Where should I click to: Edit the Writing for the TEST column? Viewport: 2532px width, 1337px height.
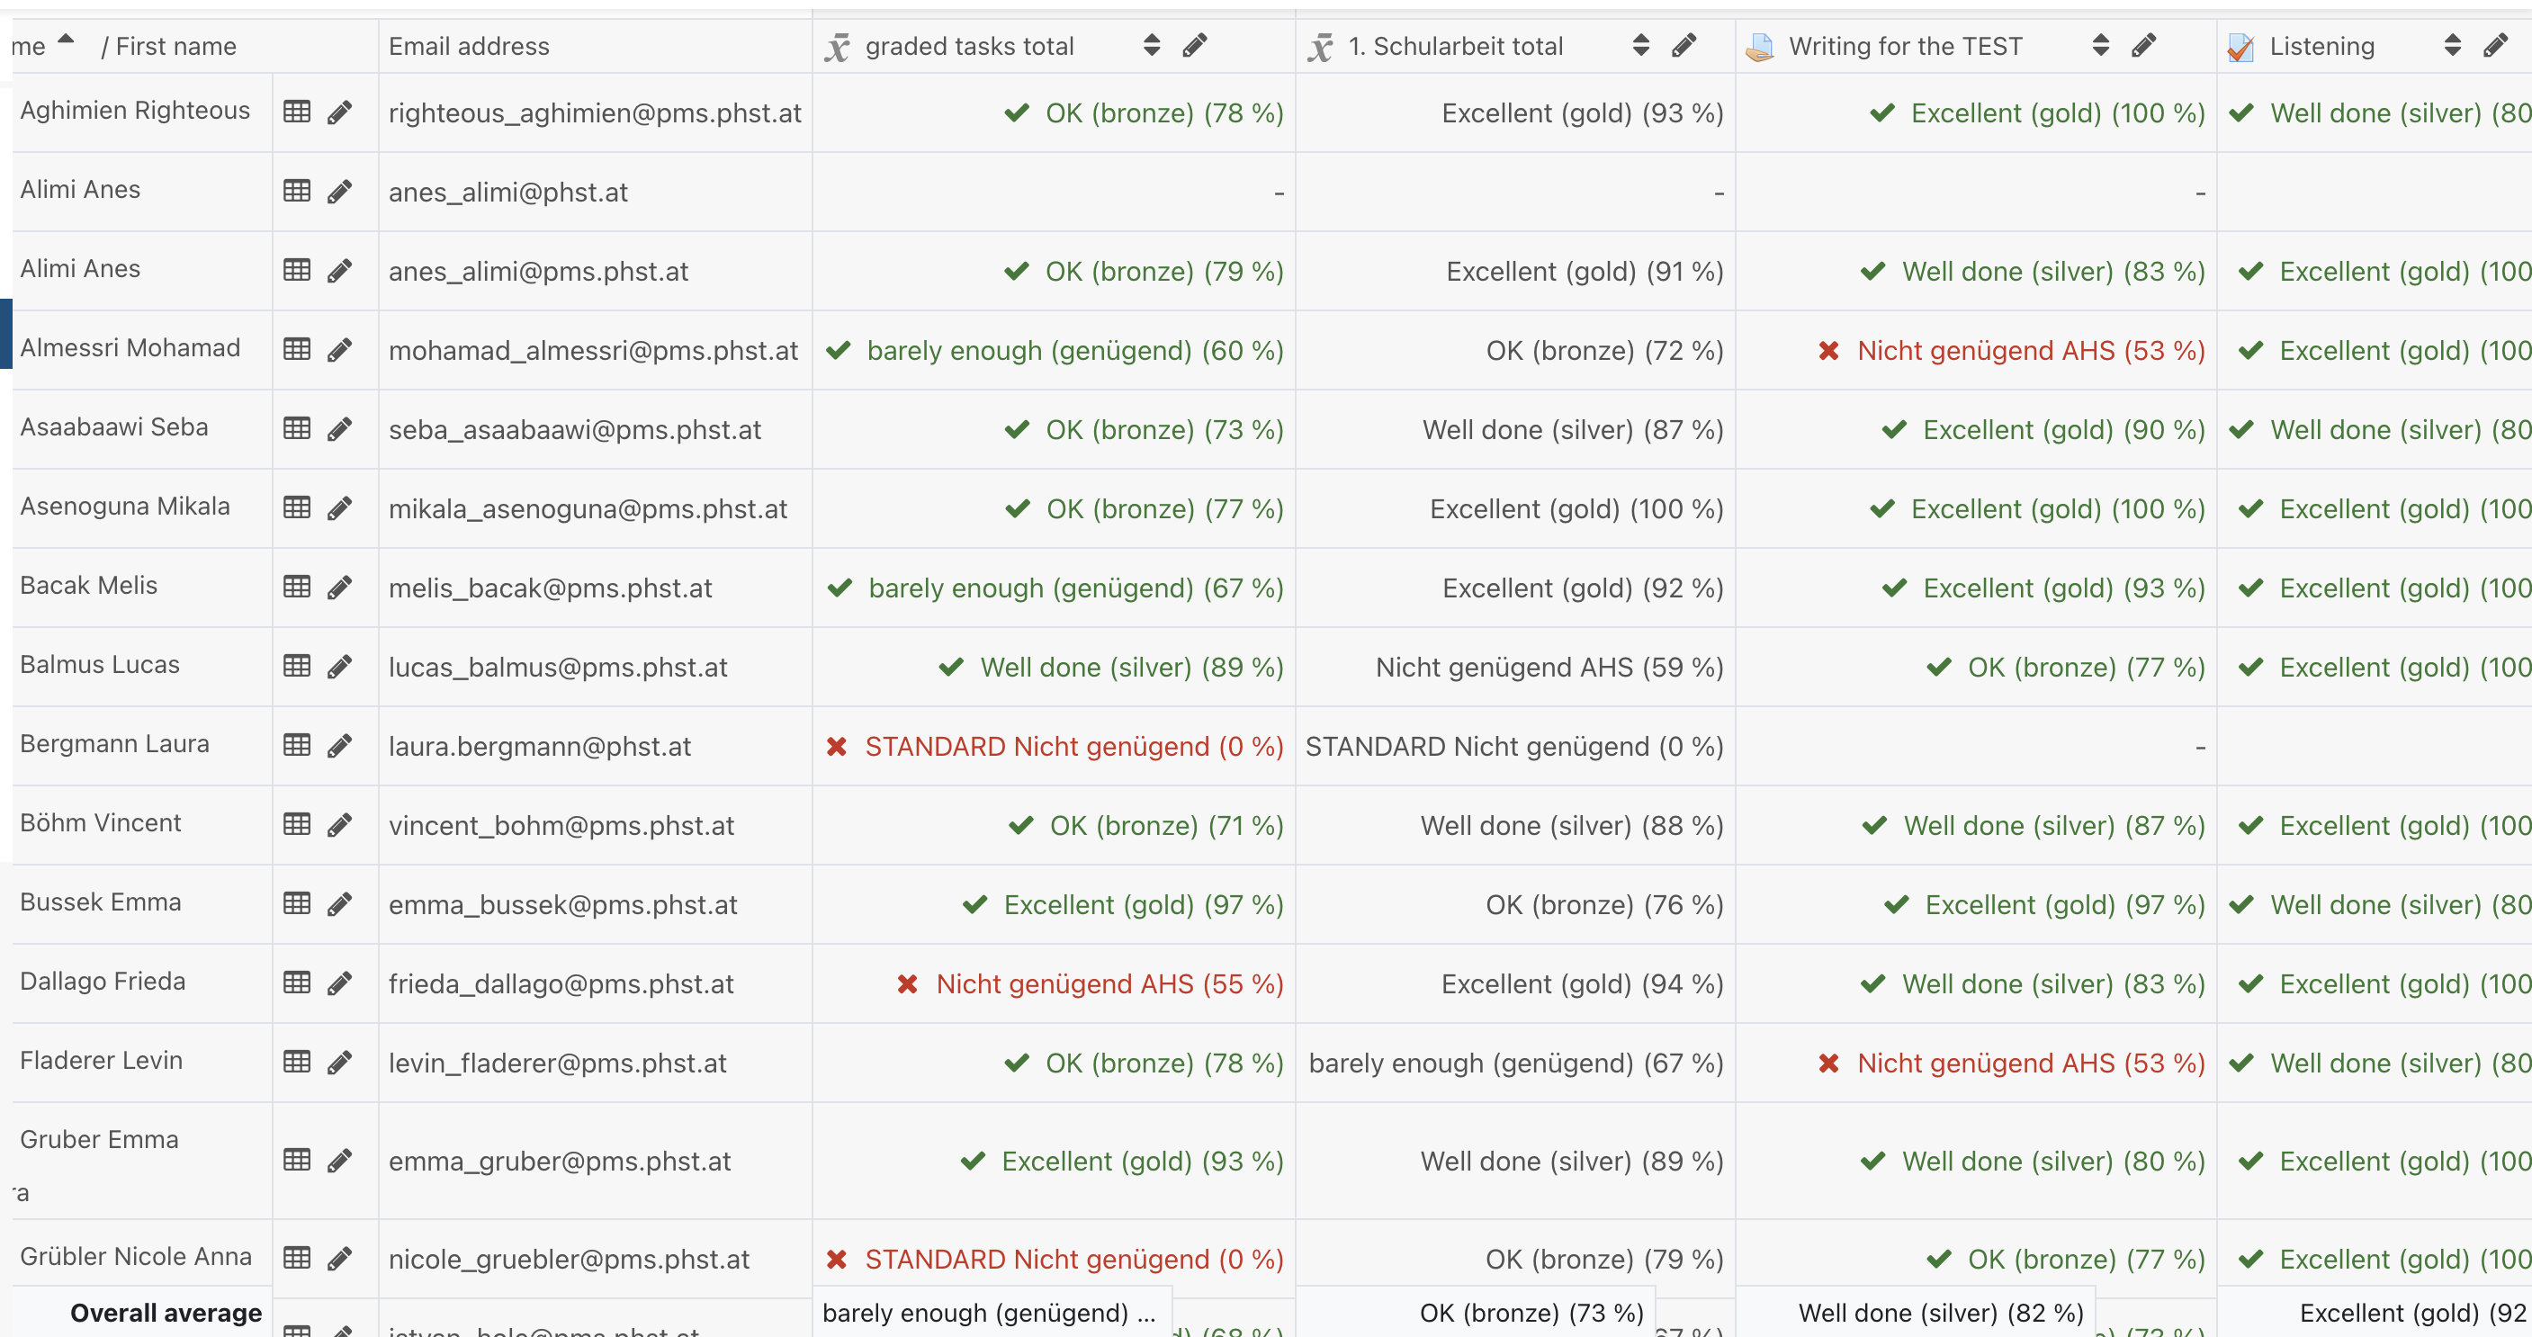pos(2144,46)
